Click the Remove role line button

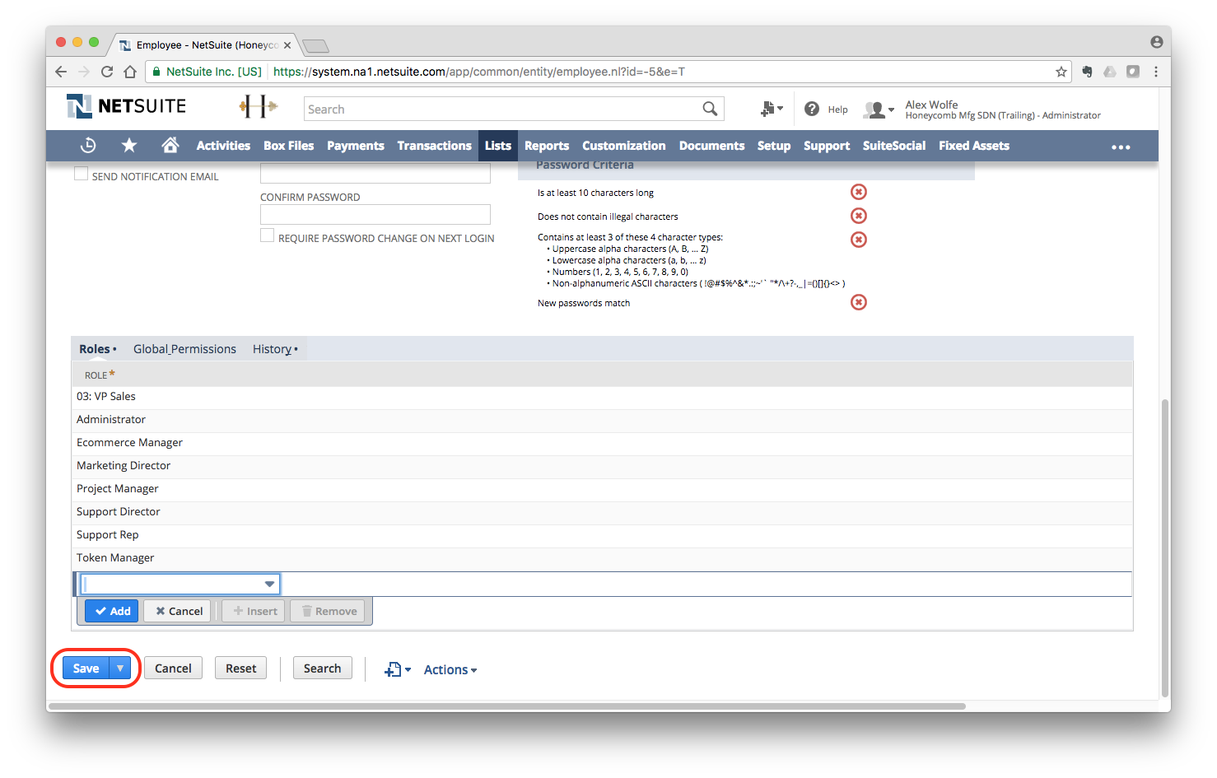pyautogui.click(x=328, y=611)
